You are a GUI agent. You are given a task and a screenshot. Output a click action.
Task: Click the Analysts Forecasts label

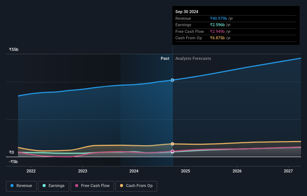coord(193,59)
